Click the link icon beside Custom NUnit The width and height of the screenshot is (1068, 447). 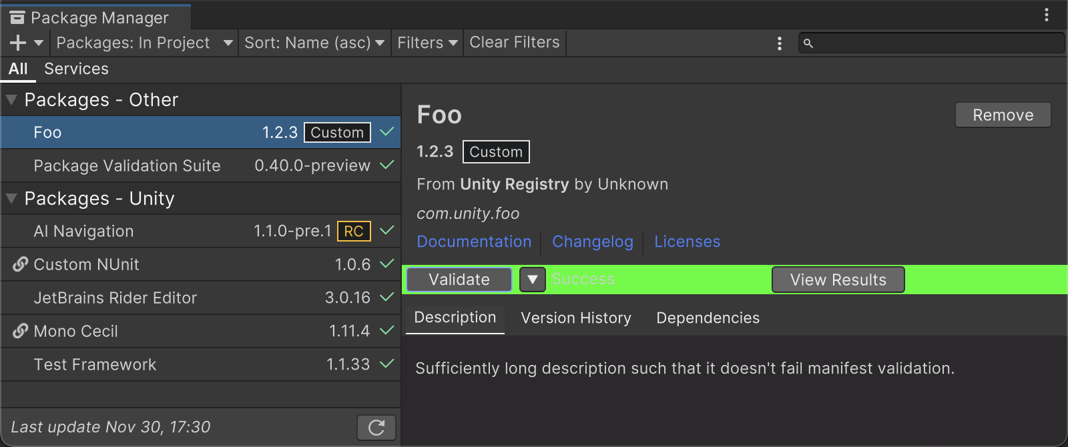pyautogui.click(x=20, y=264)
